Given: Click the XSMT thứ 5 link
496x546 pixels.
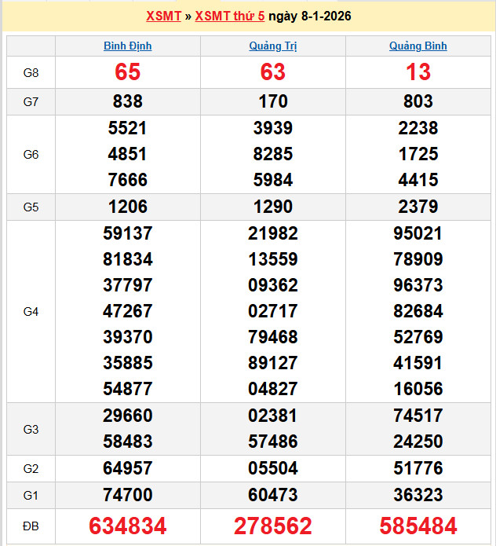Looking at the screenshot, I should tap(229, 16).
